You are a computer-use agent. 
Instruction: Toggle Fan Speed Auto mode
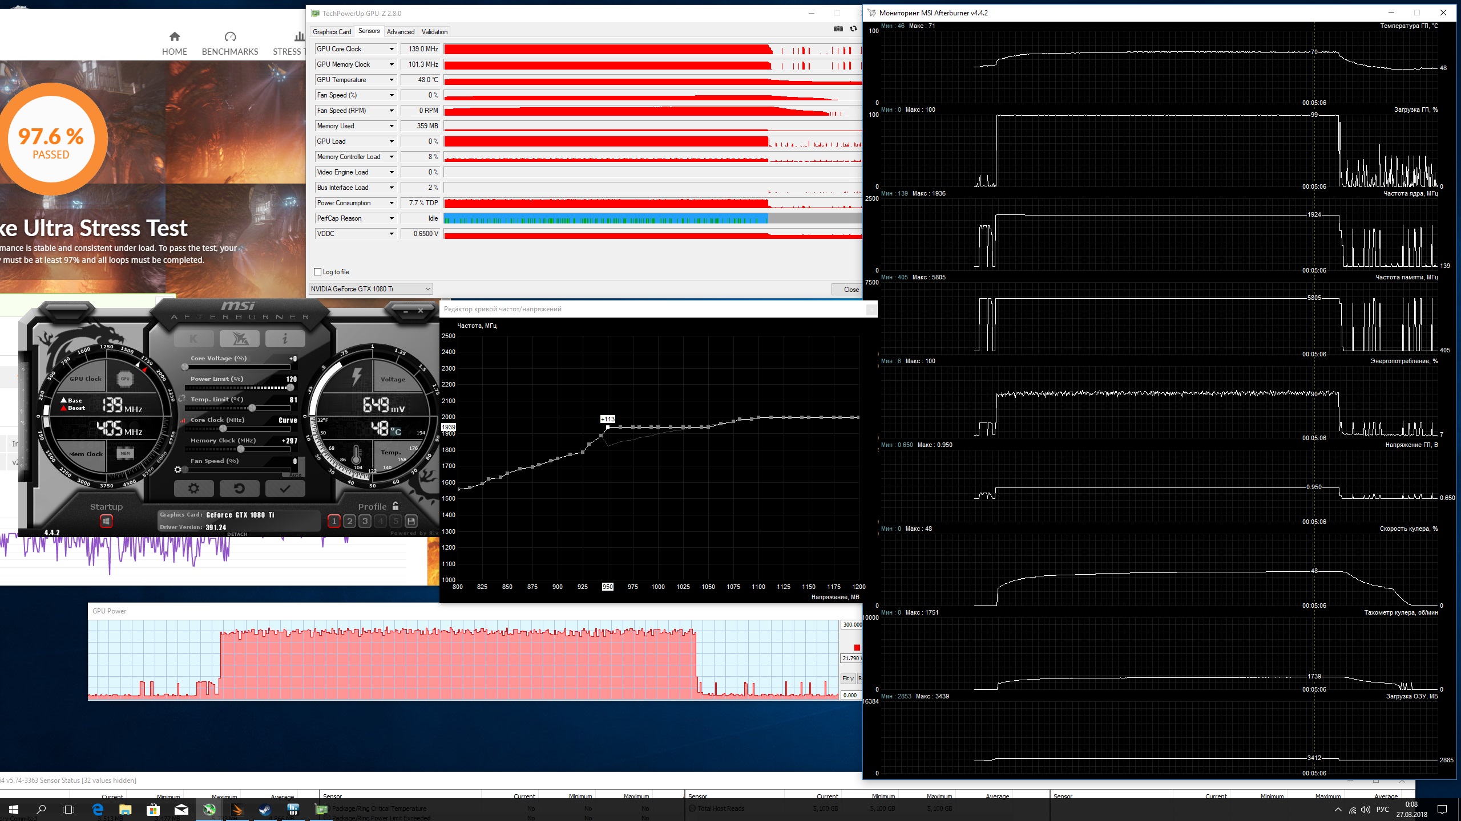point(295,474)
